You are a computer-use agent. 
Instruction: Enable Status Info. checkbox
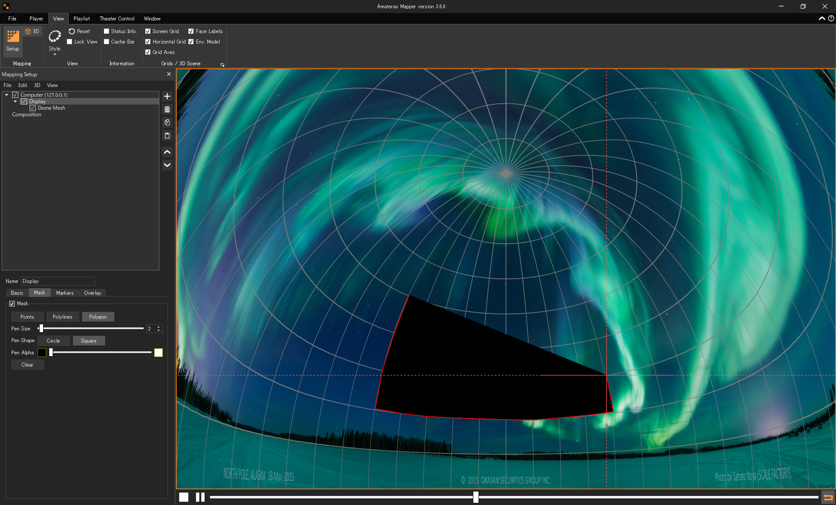click(x=106, y=31)
